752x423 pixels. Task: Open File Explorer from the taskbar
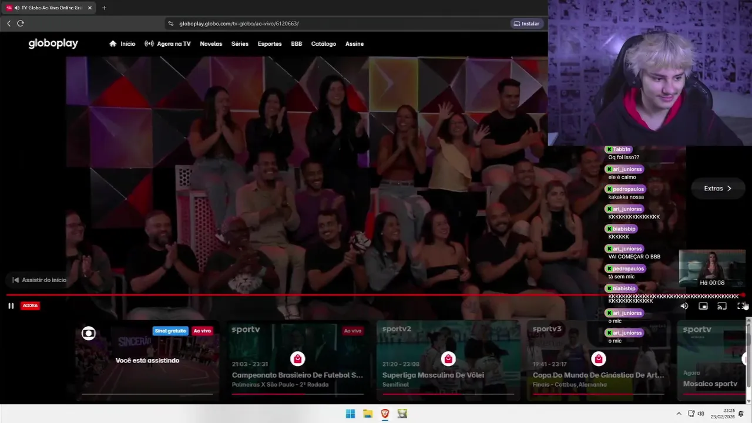(368, 414)
